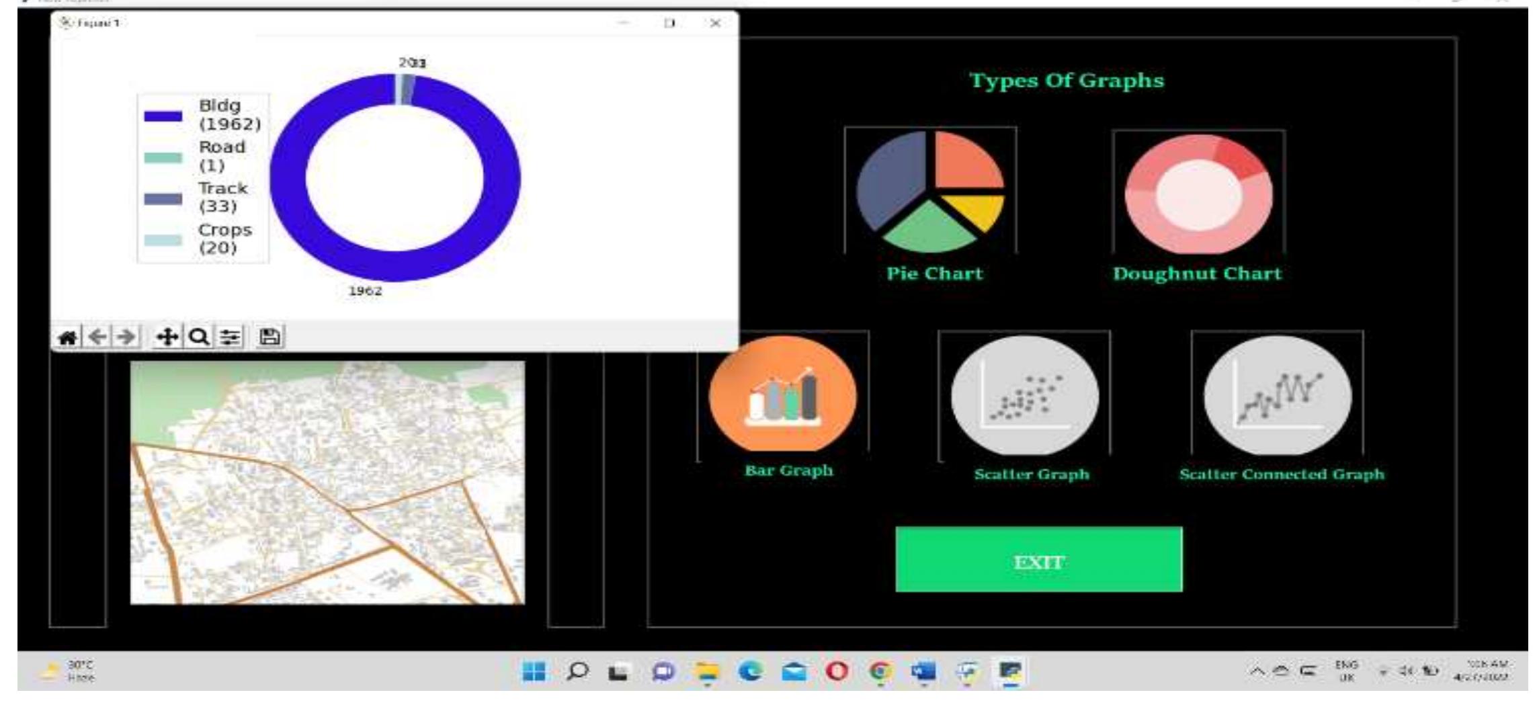The image size is (1537, 709).
Task: Open the Bar Graph icon
Action: 783,394
